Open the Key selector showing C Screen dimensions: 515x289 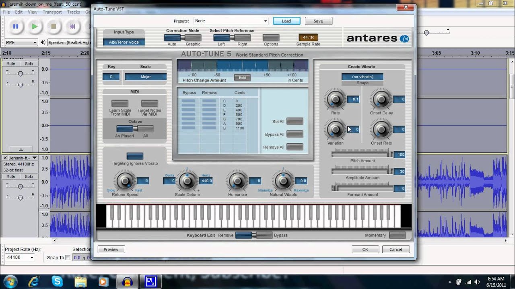tap(111, 77)
